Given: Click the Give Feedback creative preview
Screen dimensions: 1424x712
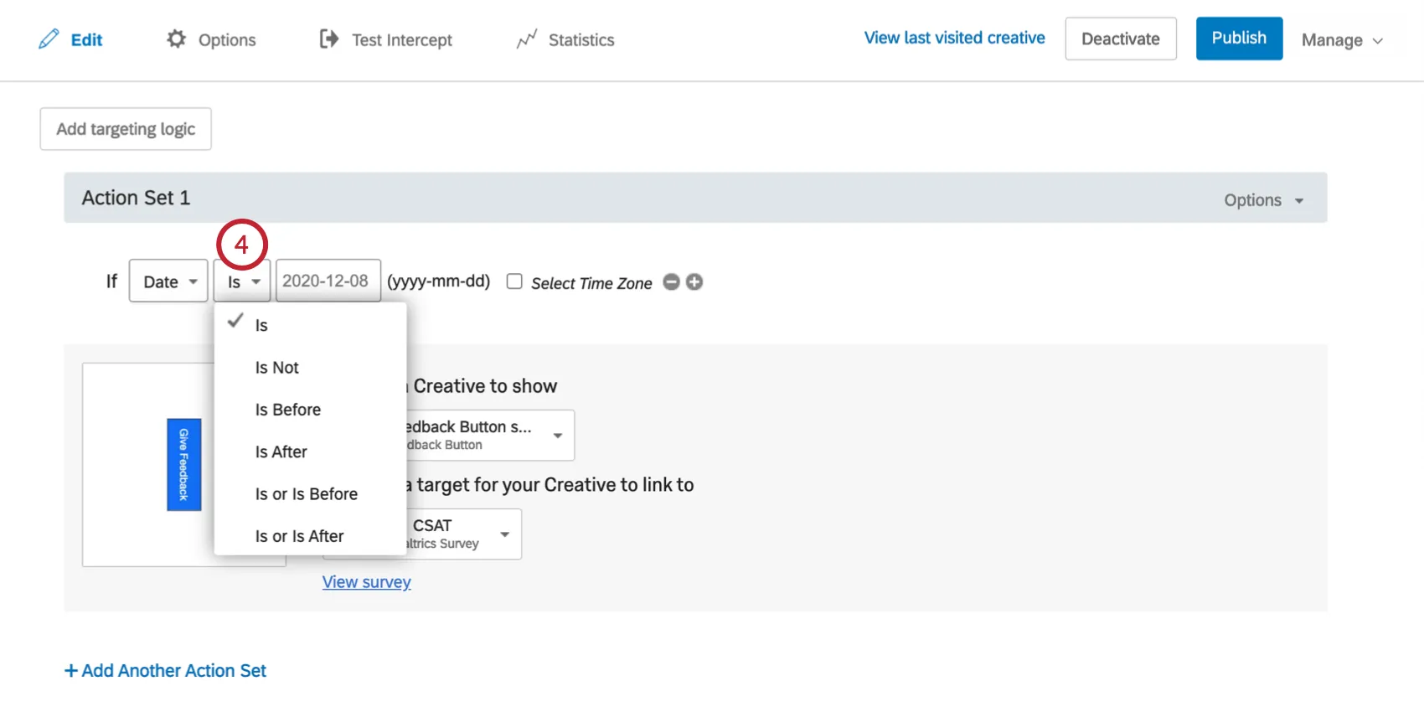Looking at the screenshot, I should (x=184, y=464).
